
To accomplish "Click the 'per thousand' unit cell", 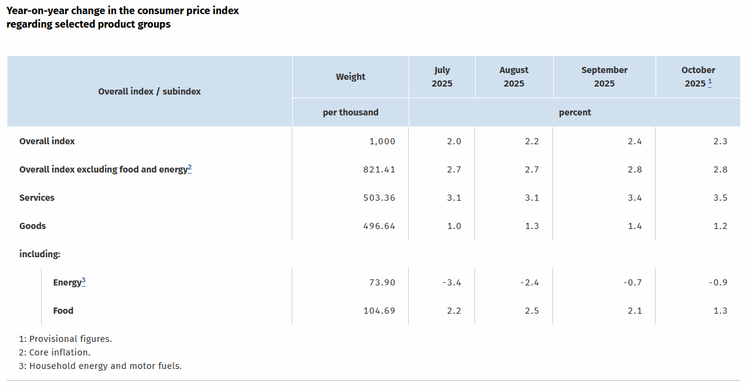I will click(350, 112).
